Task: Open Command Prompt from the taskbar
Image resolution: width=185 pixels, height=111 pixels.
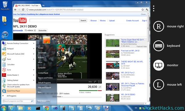Action: (x=38, y=108)
